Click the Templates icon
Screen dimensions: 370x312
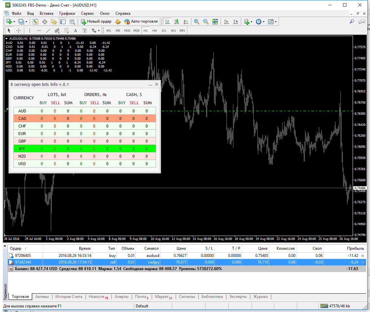coord(271,22)
